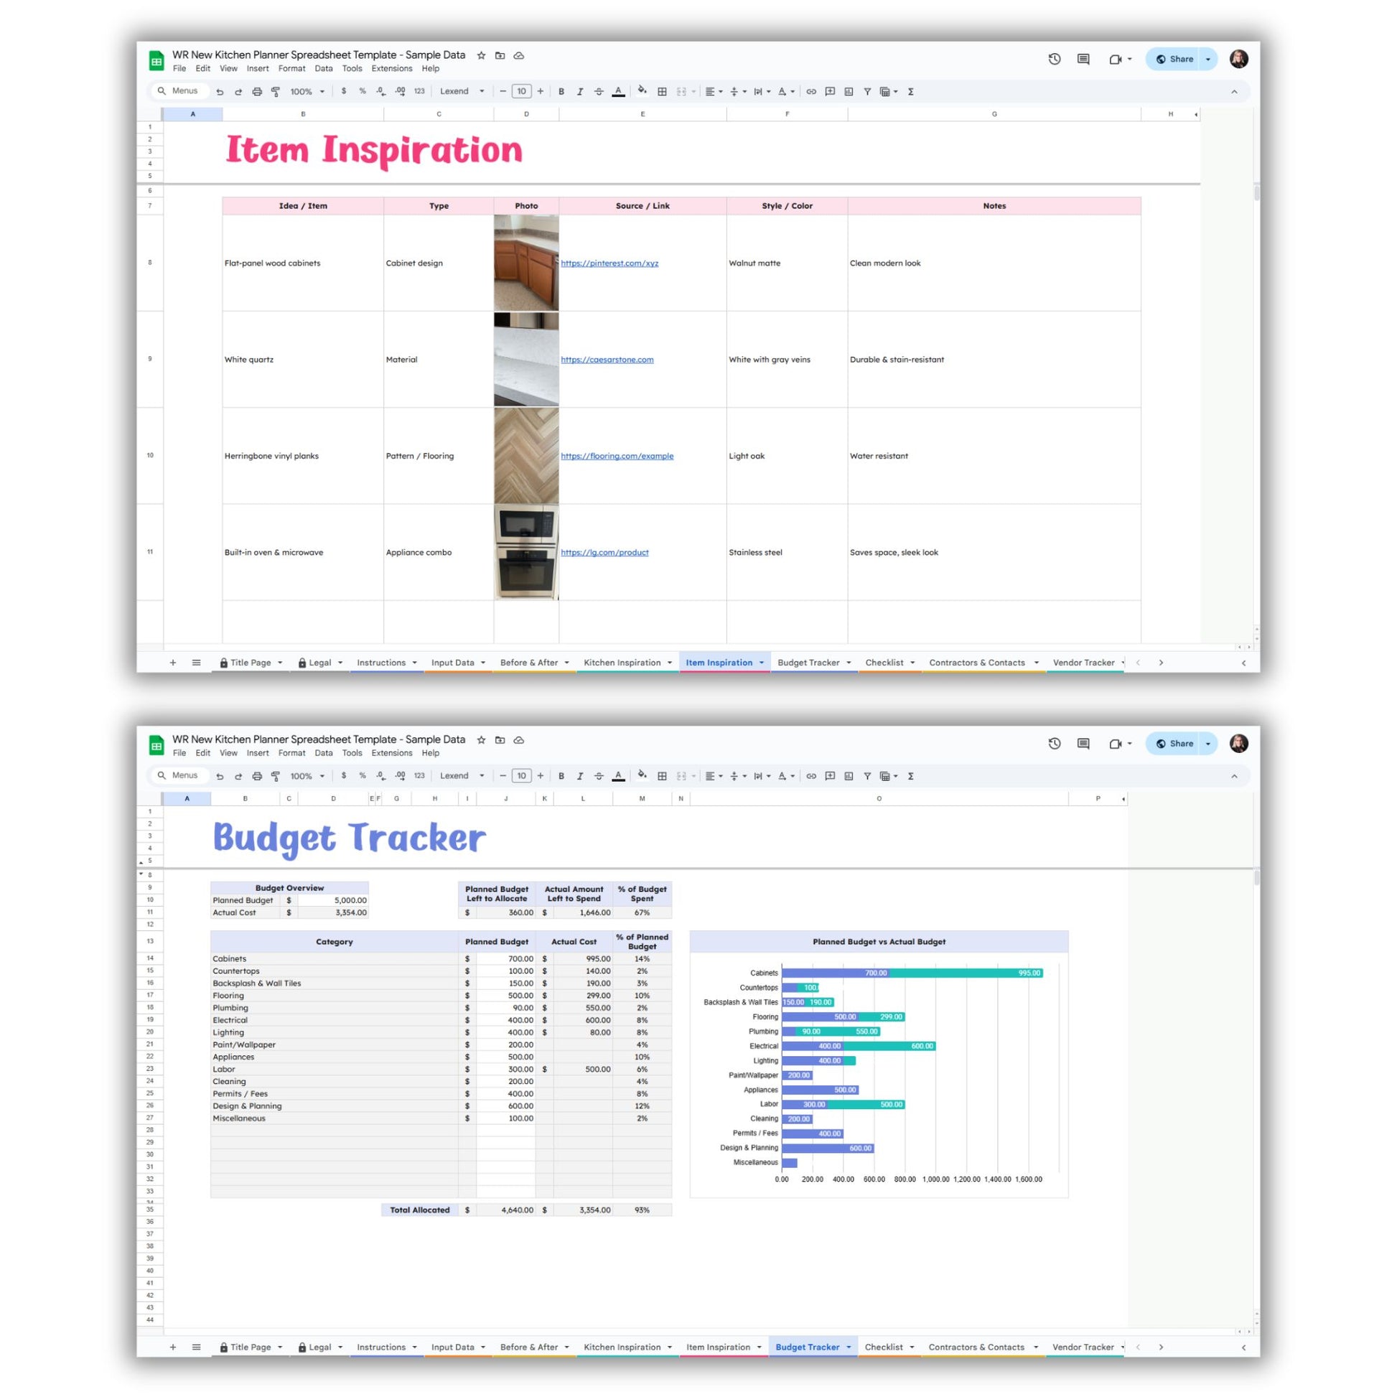Click functions sigma icon in Item Inspiration toolbar

[x=910, y=92]
